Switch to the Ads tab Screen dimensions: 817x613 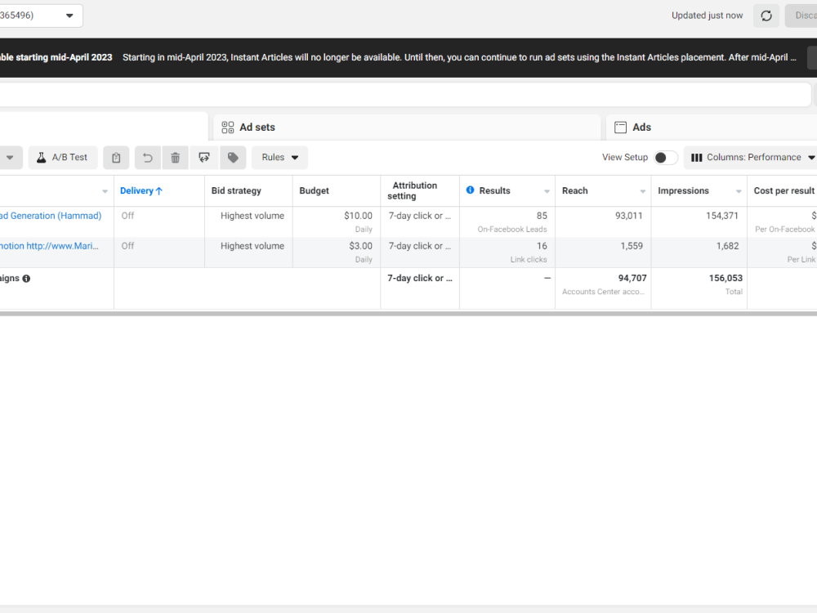712,128
